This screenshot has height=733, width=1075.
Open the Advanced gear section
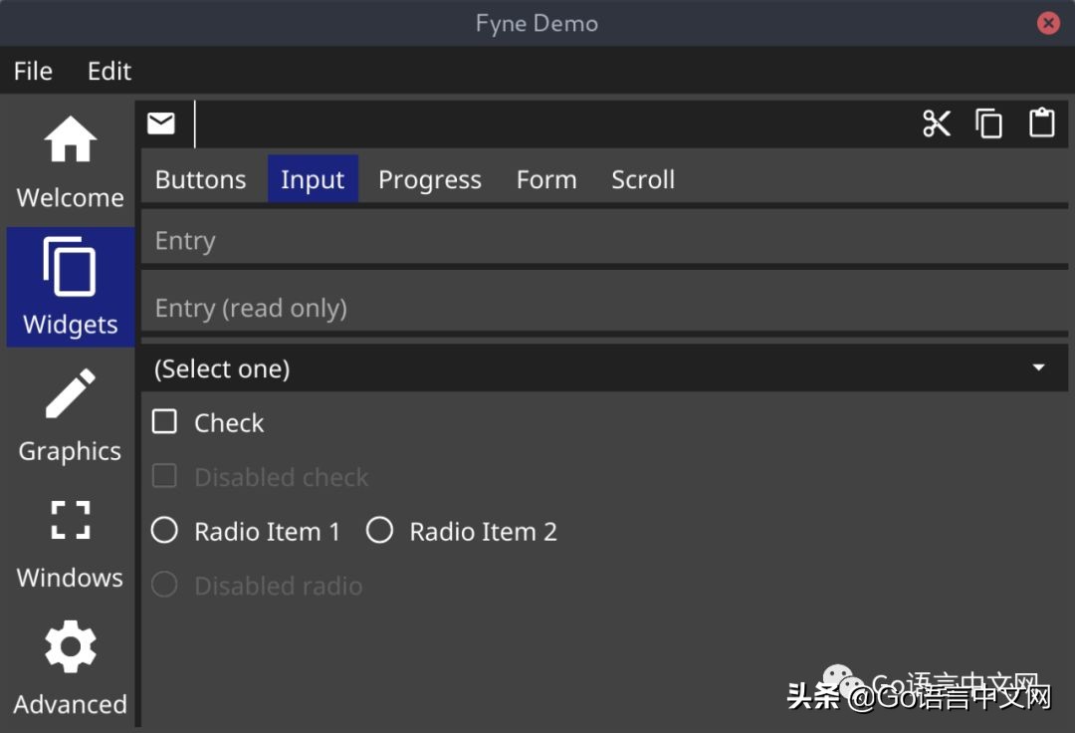pos(70,668)
